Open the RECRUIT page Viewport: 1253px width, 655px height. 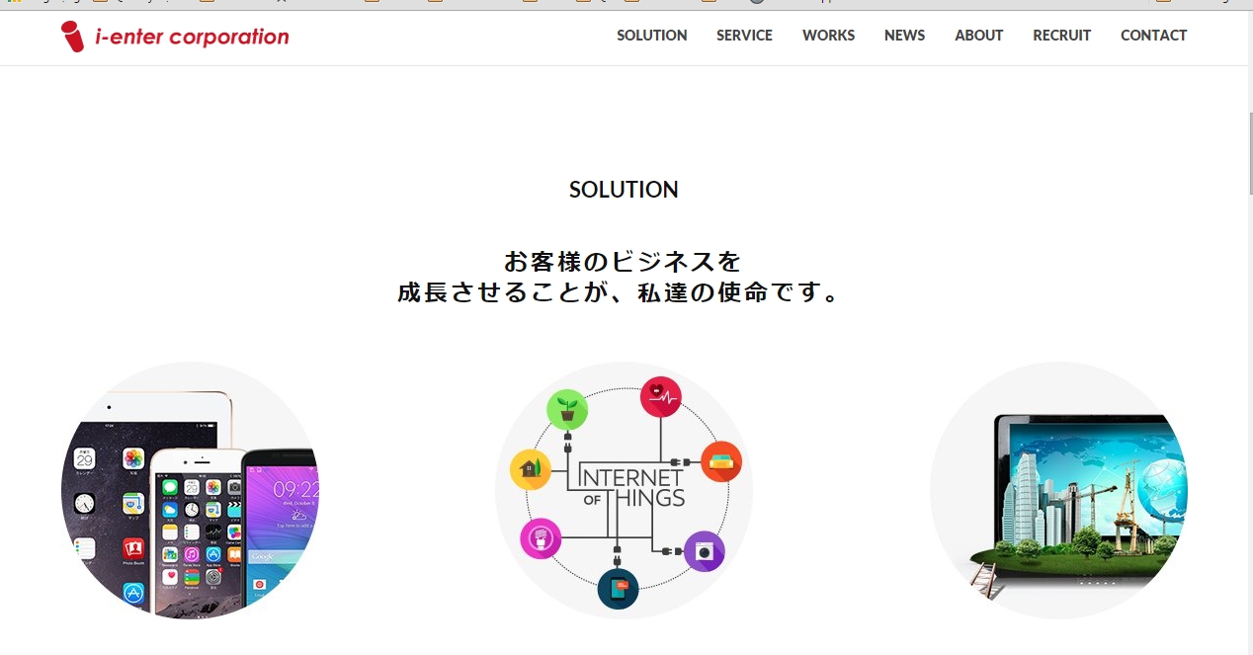click(x=1061, y=36)
